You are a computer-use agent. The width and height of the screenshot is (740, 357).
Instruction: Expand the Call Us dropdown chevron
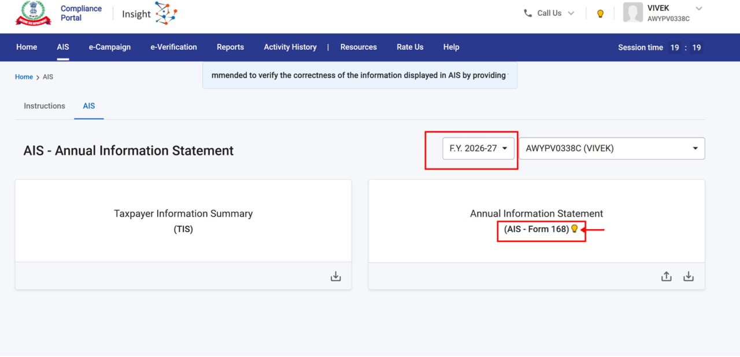click(571, 13)
